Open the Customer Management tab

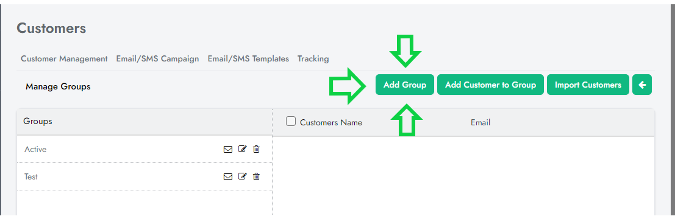click(x=64, y=59)
